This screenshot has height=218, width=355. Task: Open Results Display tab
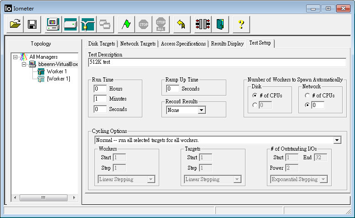pyautogui.click(x=227, y=44)
